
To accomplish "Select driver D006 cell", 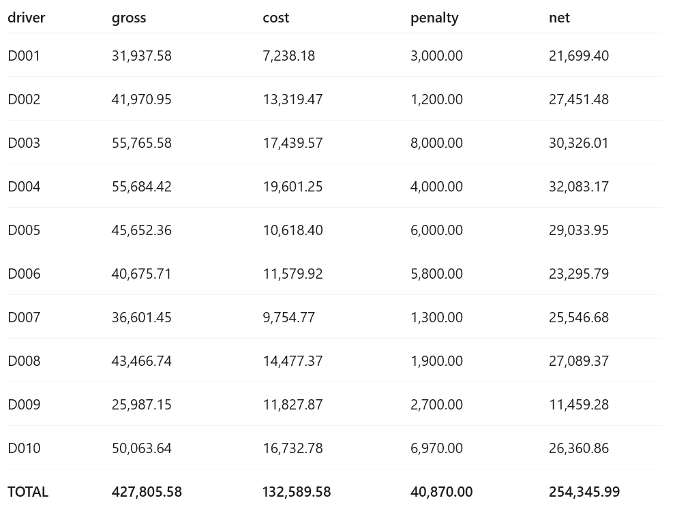I will (24, 274).
